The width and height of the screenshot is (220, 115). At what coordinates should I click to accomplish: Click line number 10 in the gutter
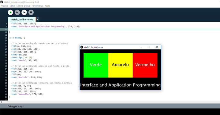click(6, 29)
